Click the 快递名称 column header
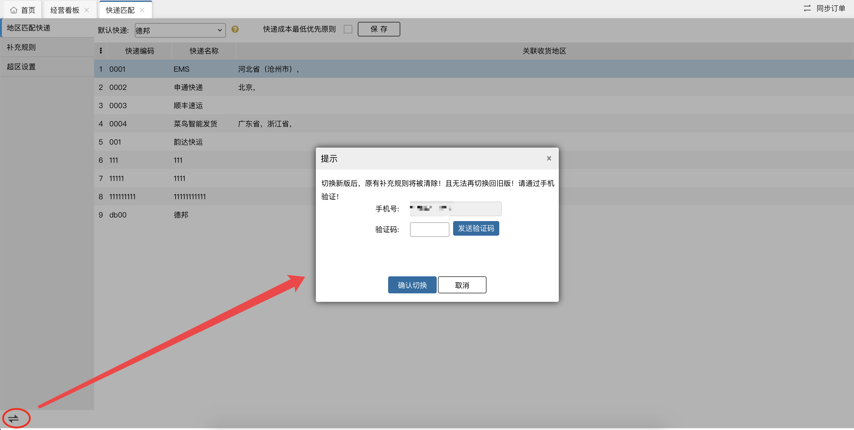 click(204, 51)
